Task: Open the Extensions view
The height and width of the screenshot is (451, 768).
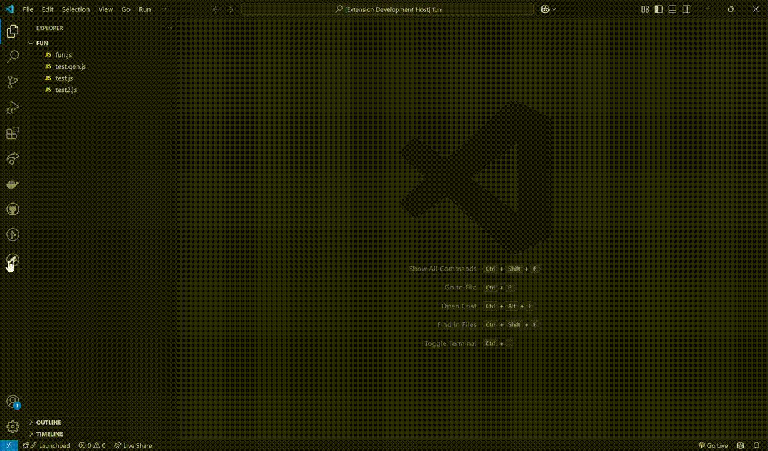Action: [x=13, y=133]
